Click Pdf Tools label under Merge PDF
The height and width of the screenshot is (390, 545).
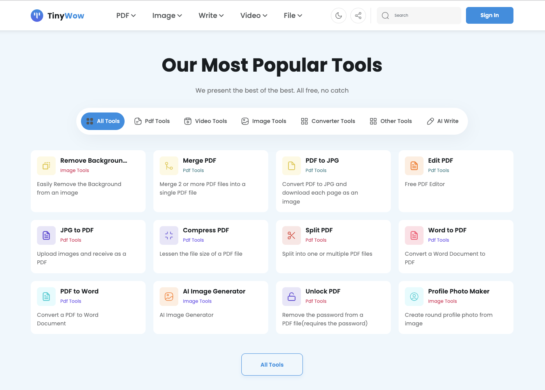193,170
